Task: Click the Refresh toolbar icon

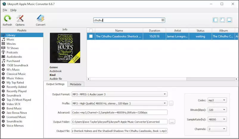Action: 7,19
